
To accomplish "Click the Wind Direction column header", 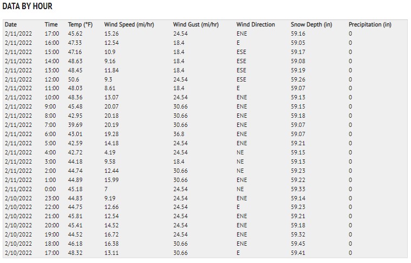I will pyautogui.click(x=255, y=25).
